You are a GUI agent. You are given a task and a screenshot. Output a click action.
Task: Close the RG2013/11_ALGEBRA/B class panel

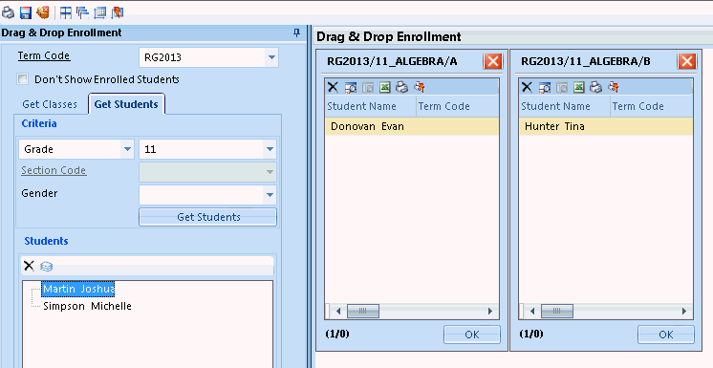[686, 61]
